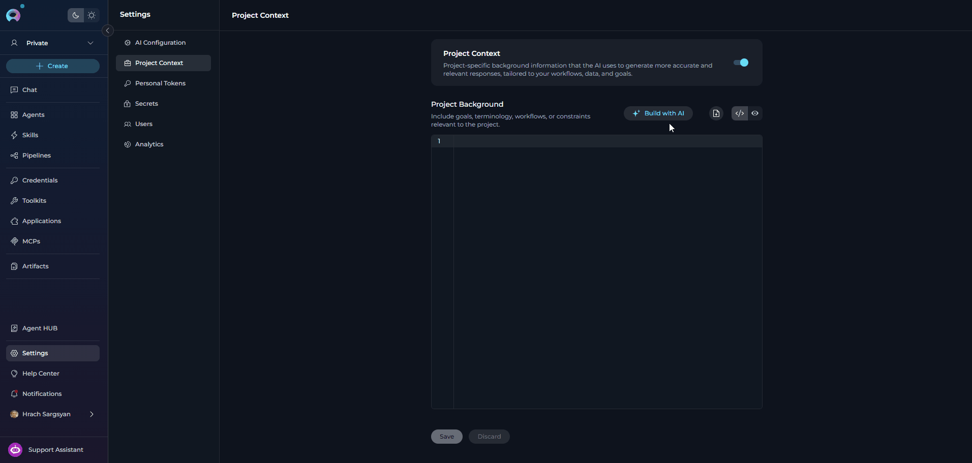The height and width of the screenshot is (463, 972).
Task: Open Analytics settings
Action: [x=163, y=144]
